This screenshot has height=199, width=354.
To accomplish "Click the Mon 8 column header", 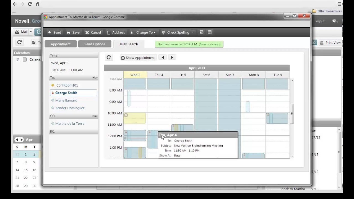I will [x=254, y=75].
